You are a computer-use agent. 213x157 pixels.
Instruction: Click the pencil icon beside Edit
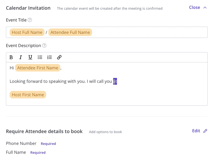tap(205, 131)
